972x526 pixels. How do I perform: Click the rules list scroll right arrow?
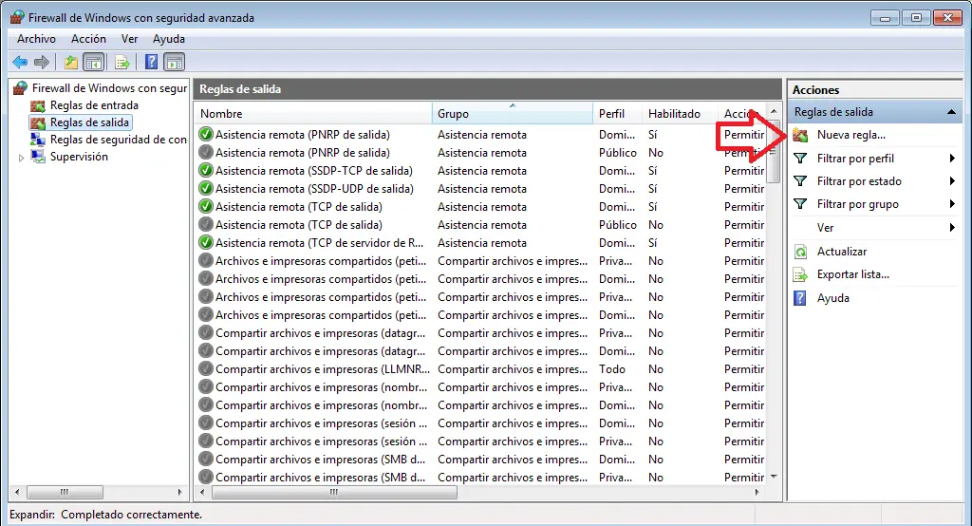757,492
